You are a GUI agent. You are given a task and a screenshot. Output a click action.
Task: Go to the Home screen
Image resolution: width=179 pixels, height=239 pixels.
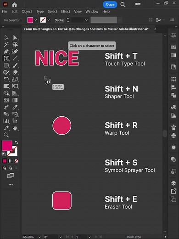tap(14, 5)
